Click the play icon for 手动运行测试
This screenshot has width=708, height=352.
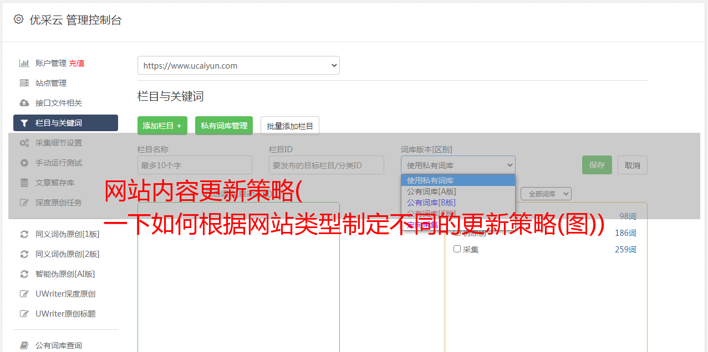[x=24, y=163]
